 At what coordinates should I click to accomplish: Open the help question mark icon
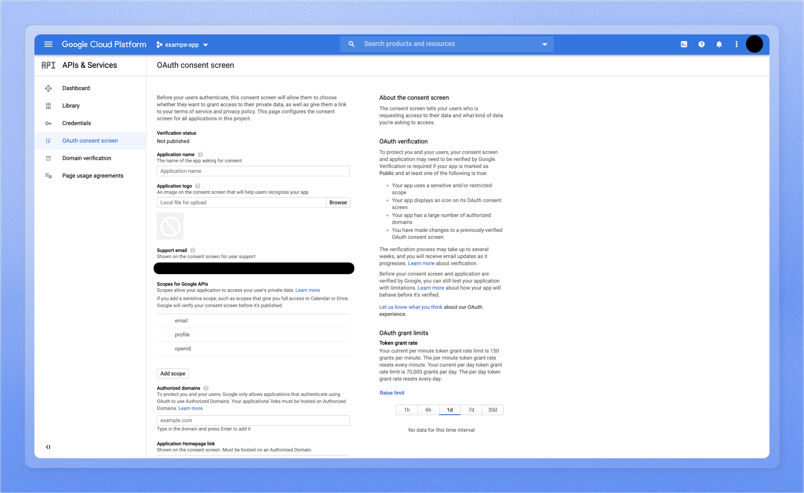tap(701, 44)
